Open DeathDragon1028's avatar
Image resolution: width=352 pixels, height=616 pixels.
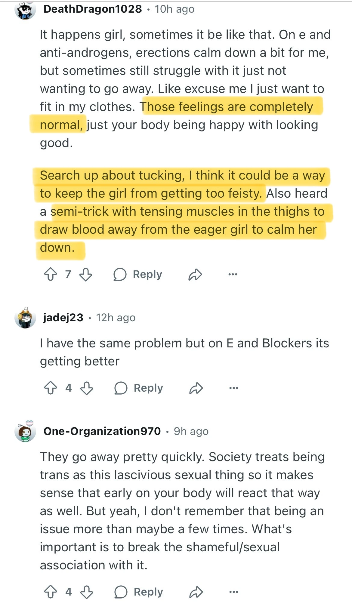click(25, 10)
